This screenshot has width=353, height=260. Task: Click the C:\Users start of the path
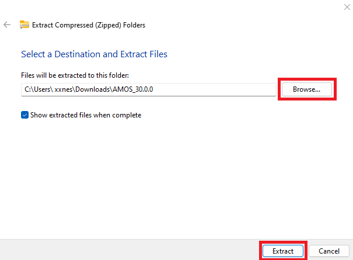[37, 89]
